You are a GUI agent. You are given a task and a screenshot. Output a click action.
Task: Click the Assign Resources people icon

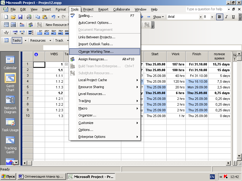coord(31,25)
